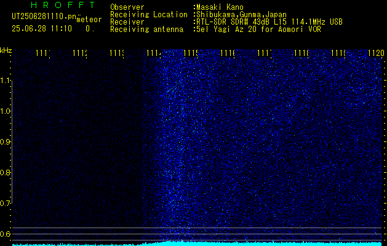Click the meteor label
The width and height of the screenshot is (387, 246).
tap(89, 20)
